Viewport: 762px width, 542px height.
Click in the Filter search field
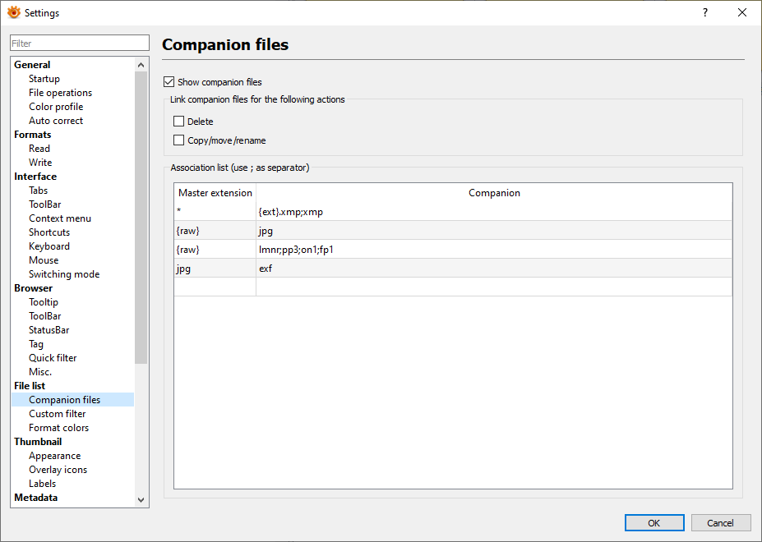coord(79,44)
